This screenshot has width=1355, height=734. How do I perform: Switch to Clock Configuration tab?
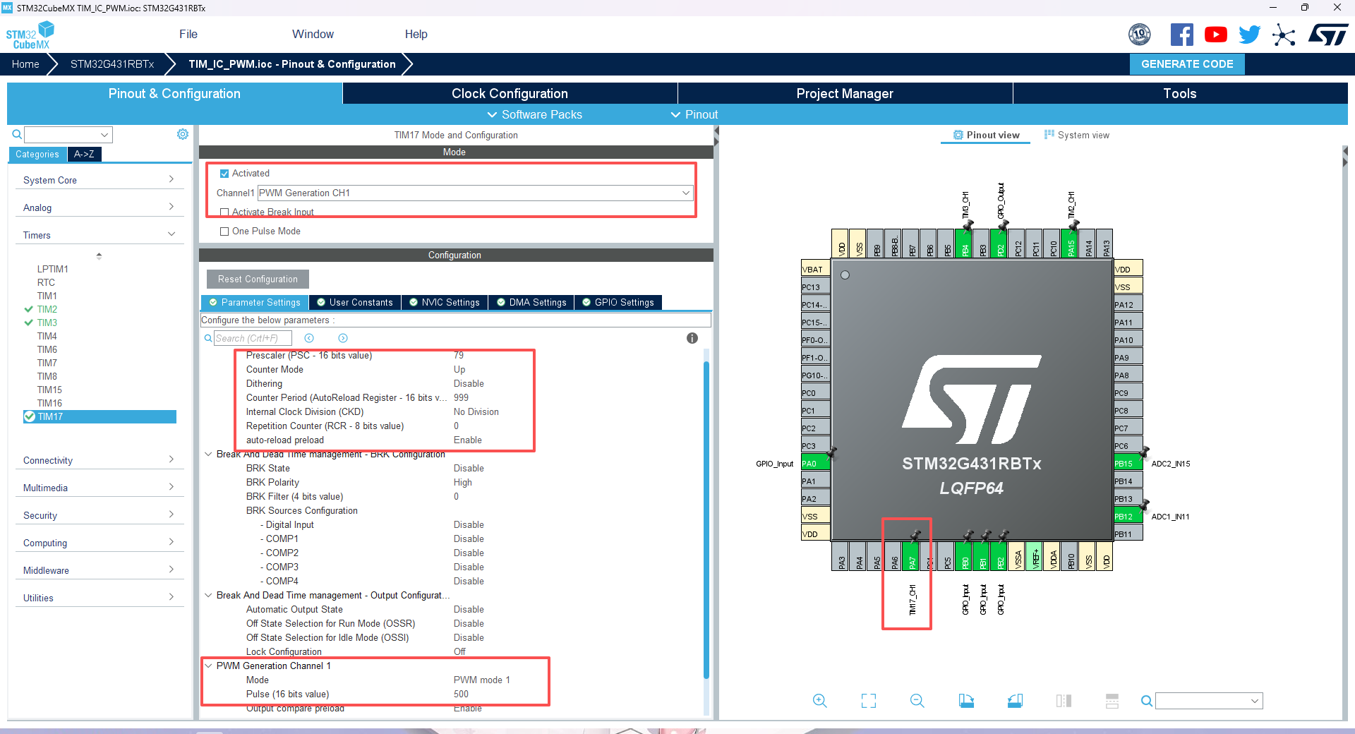tap(510, 93)
